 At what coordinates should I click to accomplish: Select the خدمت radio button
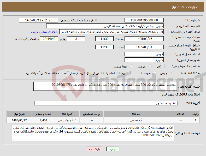[x=150, y=66]
